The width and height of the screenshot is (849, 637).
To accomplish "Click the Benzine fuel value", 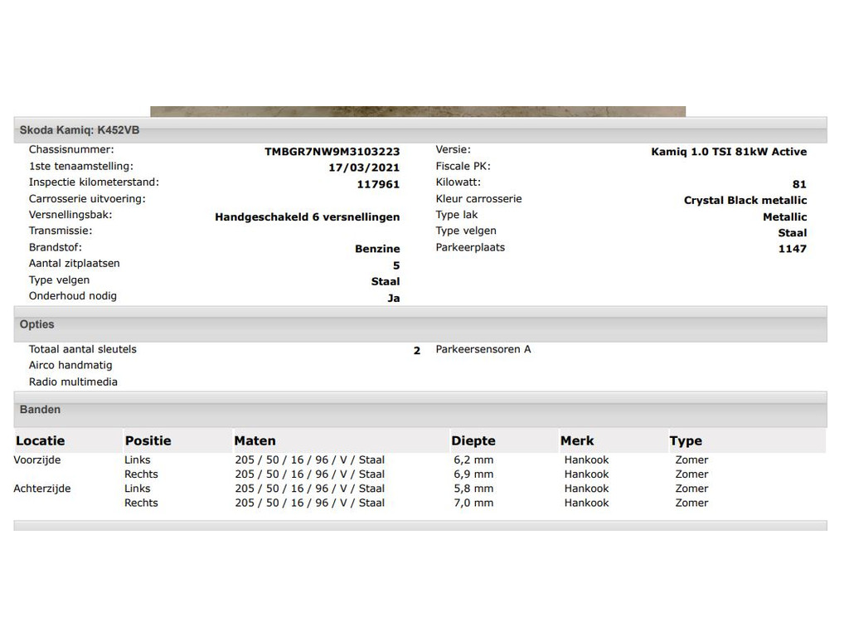I will (377, 249).
